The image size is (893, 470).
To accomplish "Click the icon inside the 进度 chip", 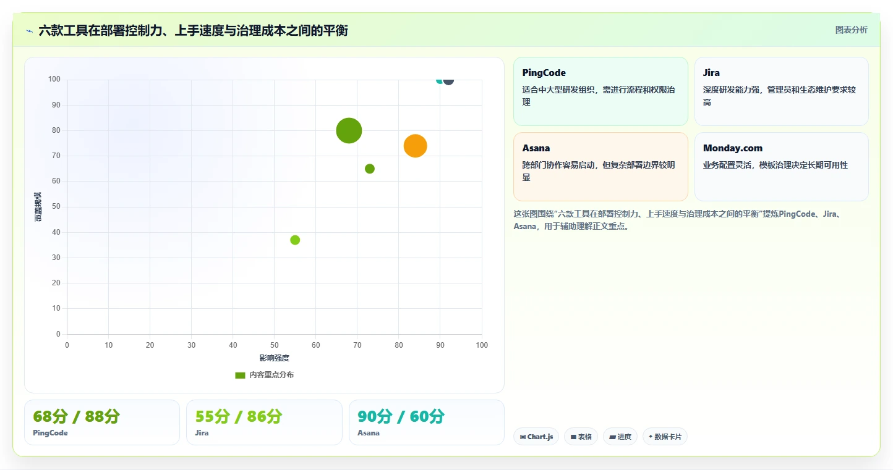I will [x=612, y=437].
